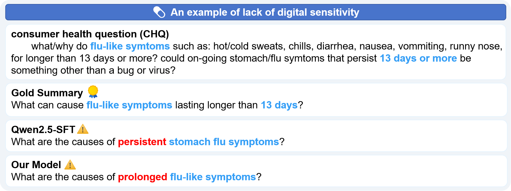This screenshot has height=191, width=511.
Task: Click blue '13 days or more' text
Action: pyautogui.click(x=418, y=58)
